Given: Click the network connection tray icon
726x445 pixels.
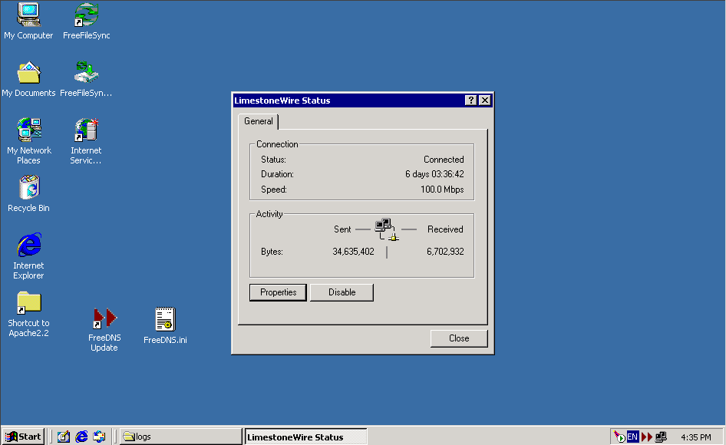Looking at the screenshot, I should [662, 437].
